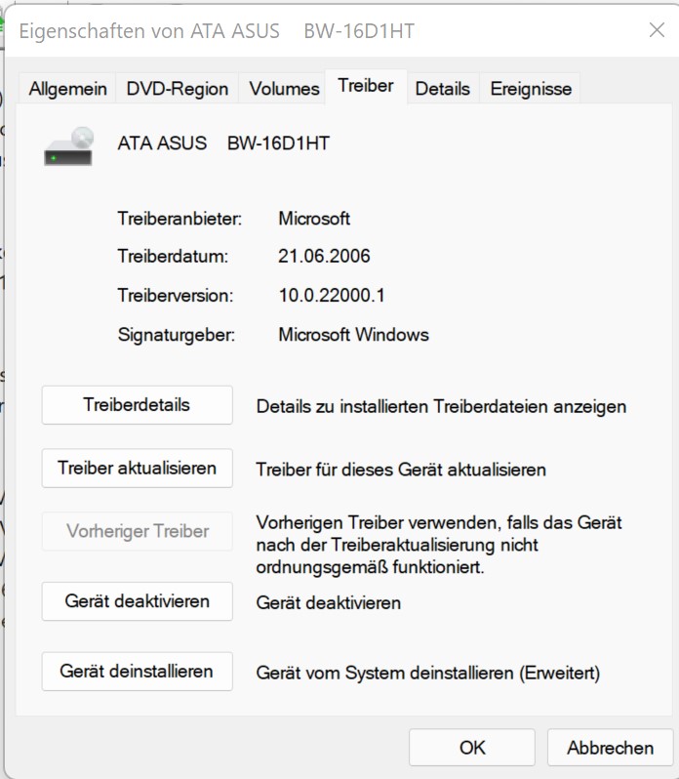The image size is (679, 779).
Task: Click the device name ATA ASUS BW-16D1HT
Action: pos(223,143)
